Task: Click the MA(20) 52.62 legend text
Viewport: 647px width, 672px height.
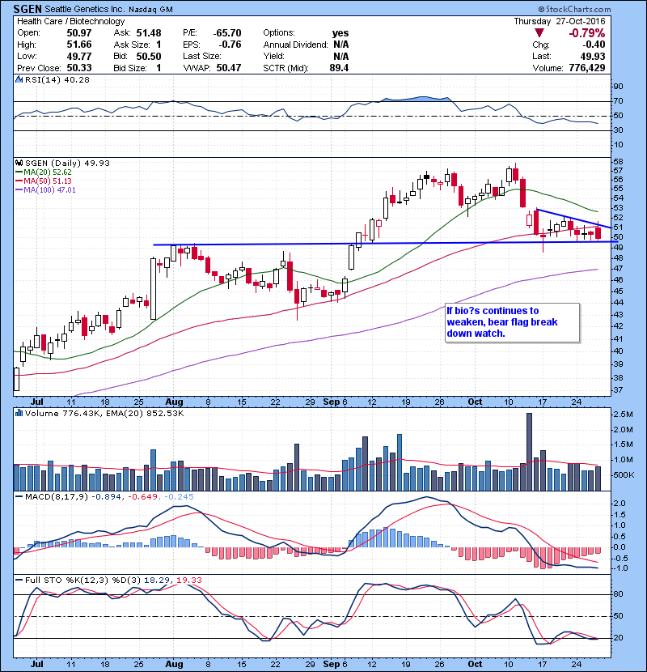Action: tap(48, 172)
